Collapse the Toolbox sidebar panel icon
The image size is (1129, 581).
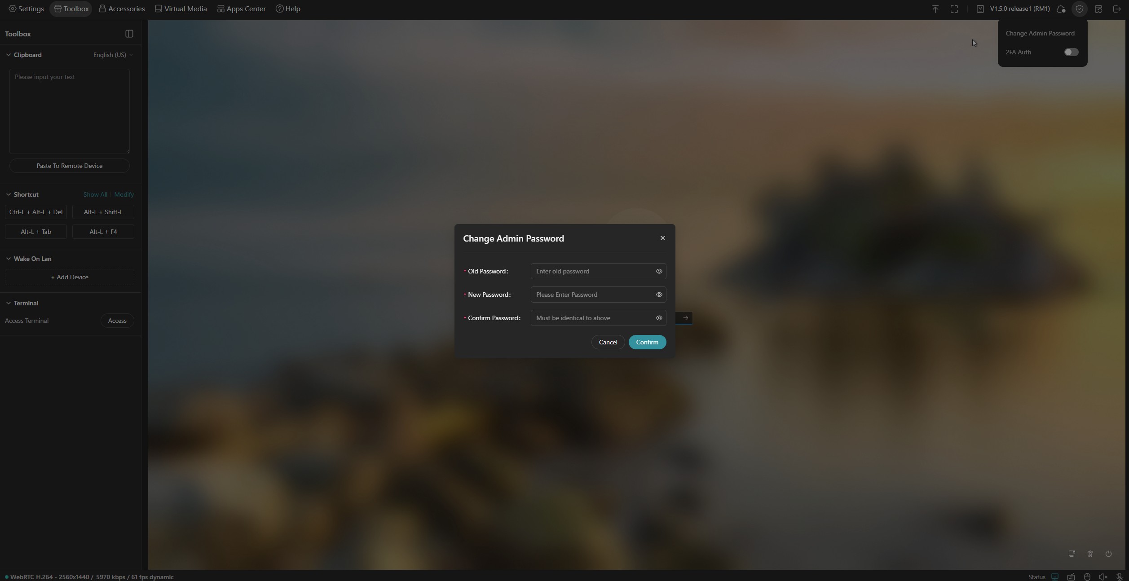pyautogui.click(x=129, y=34)
